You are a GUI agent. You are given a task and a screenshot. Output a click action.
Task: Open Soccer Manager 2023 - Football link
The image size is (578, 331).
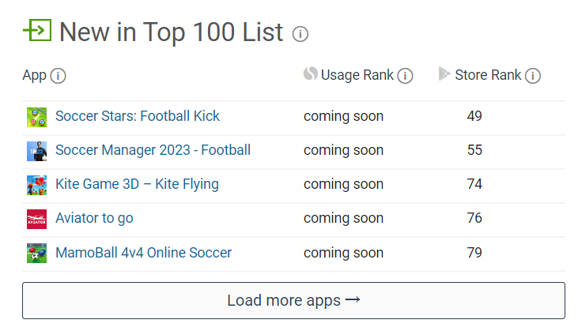pyautogui.click(x=153, y=150)
